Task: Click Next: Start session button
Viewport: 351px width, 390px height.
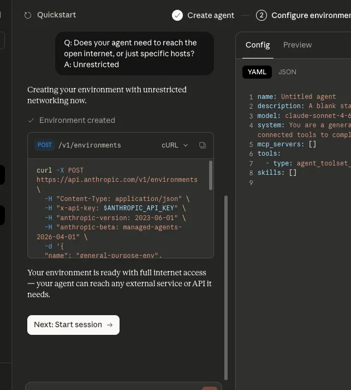Action: (x=73, y=325)
